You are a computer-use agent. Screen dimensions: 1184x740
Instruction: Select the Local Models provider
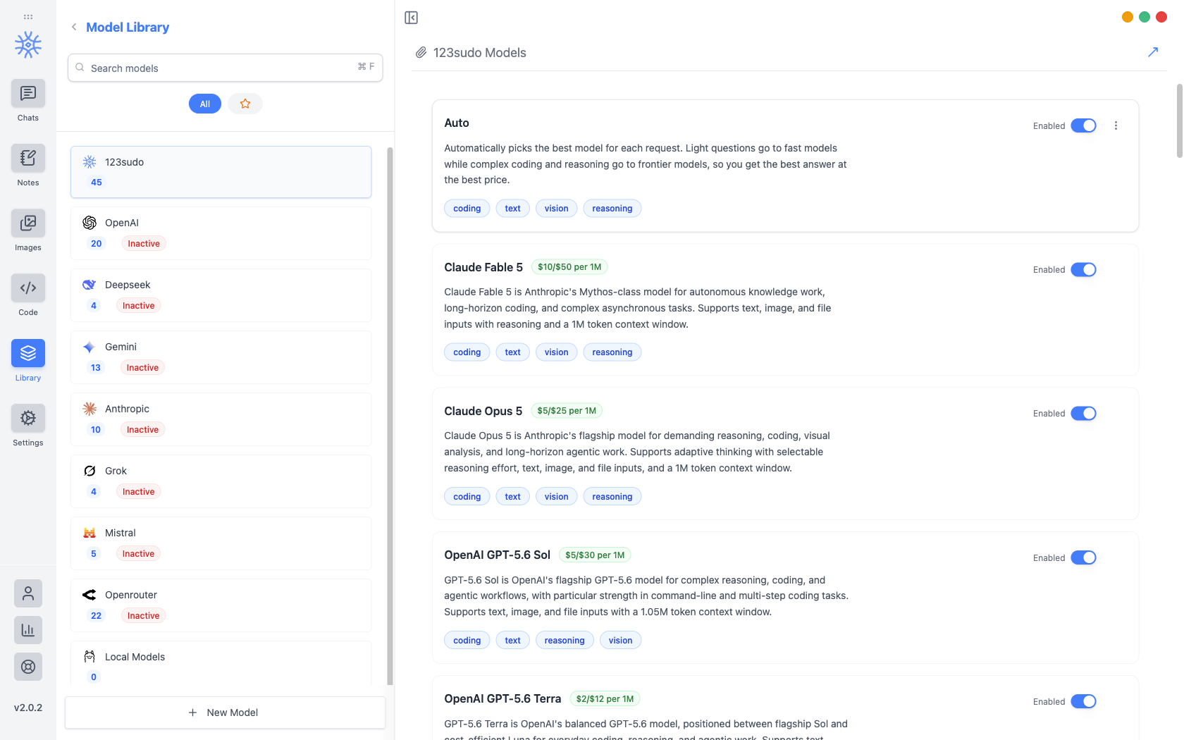[221, 663]
